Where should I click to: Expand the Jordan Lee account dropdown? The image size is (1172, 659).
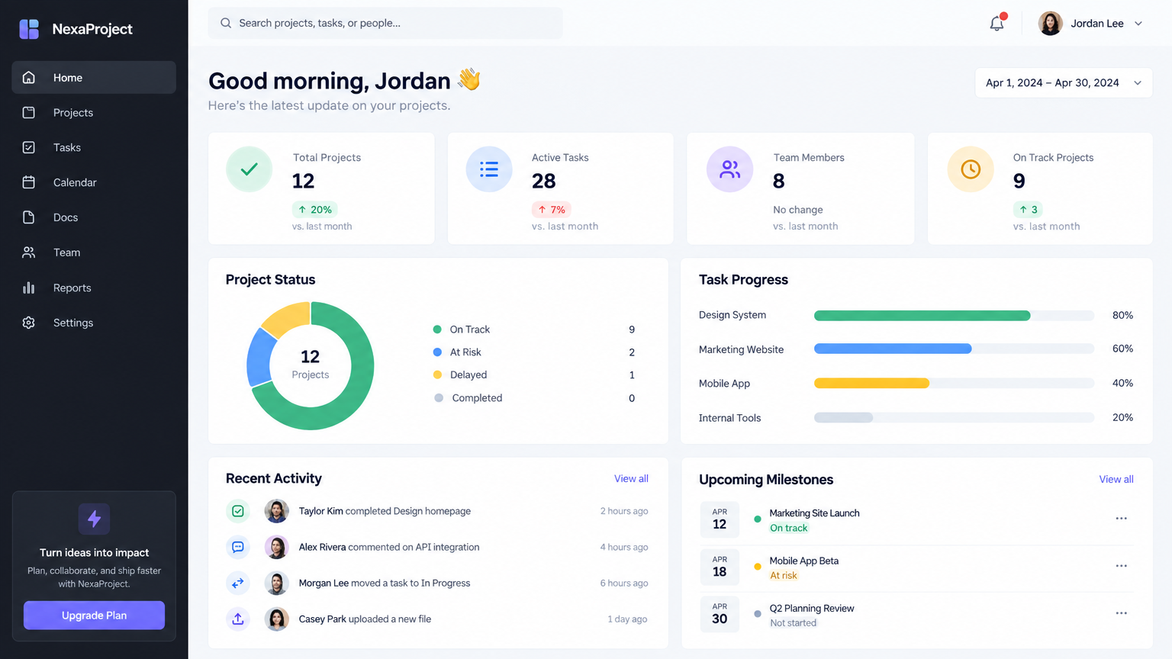click(x=1138, y=24)
